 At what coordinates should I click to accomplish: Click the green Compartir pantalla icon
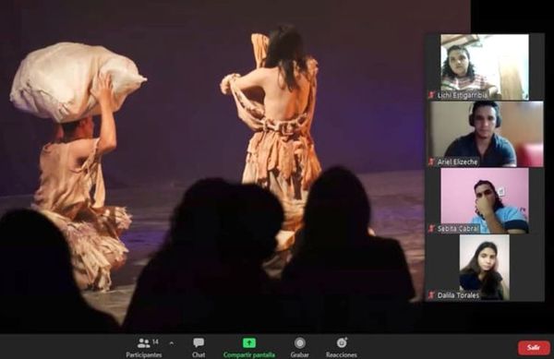(x=249, y=342)
